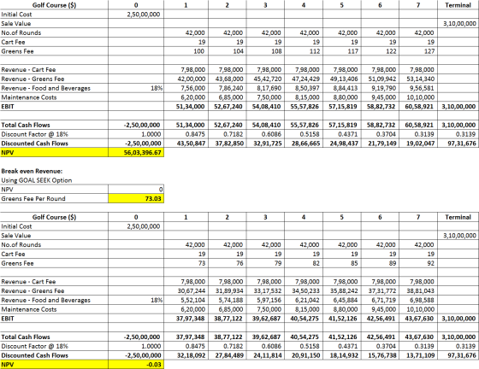Screen dimensions: 479x369
Task: Select Food and Beverages cell 6,98,588
Action: (x=418, y=300)
